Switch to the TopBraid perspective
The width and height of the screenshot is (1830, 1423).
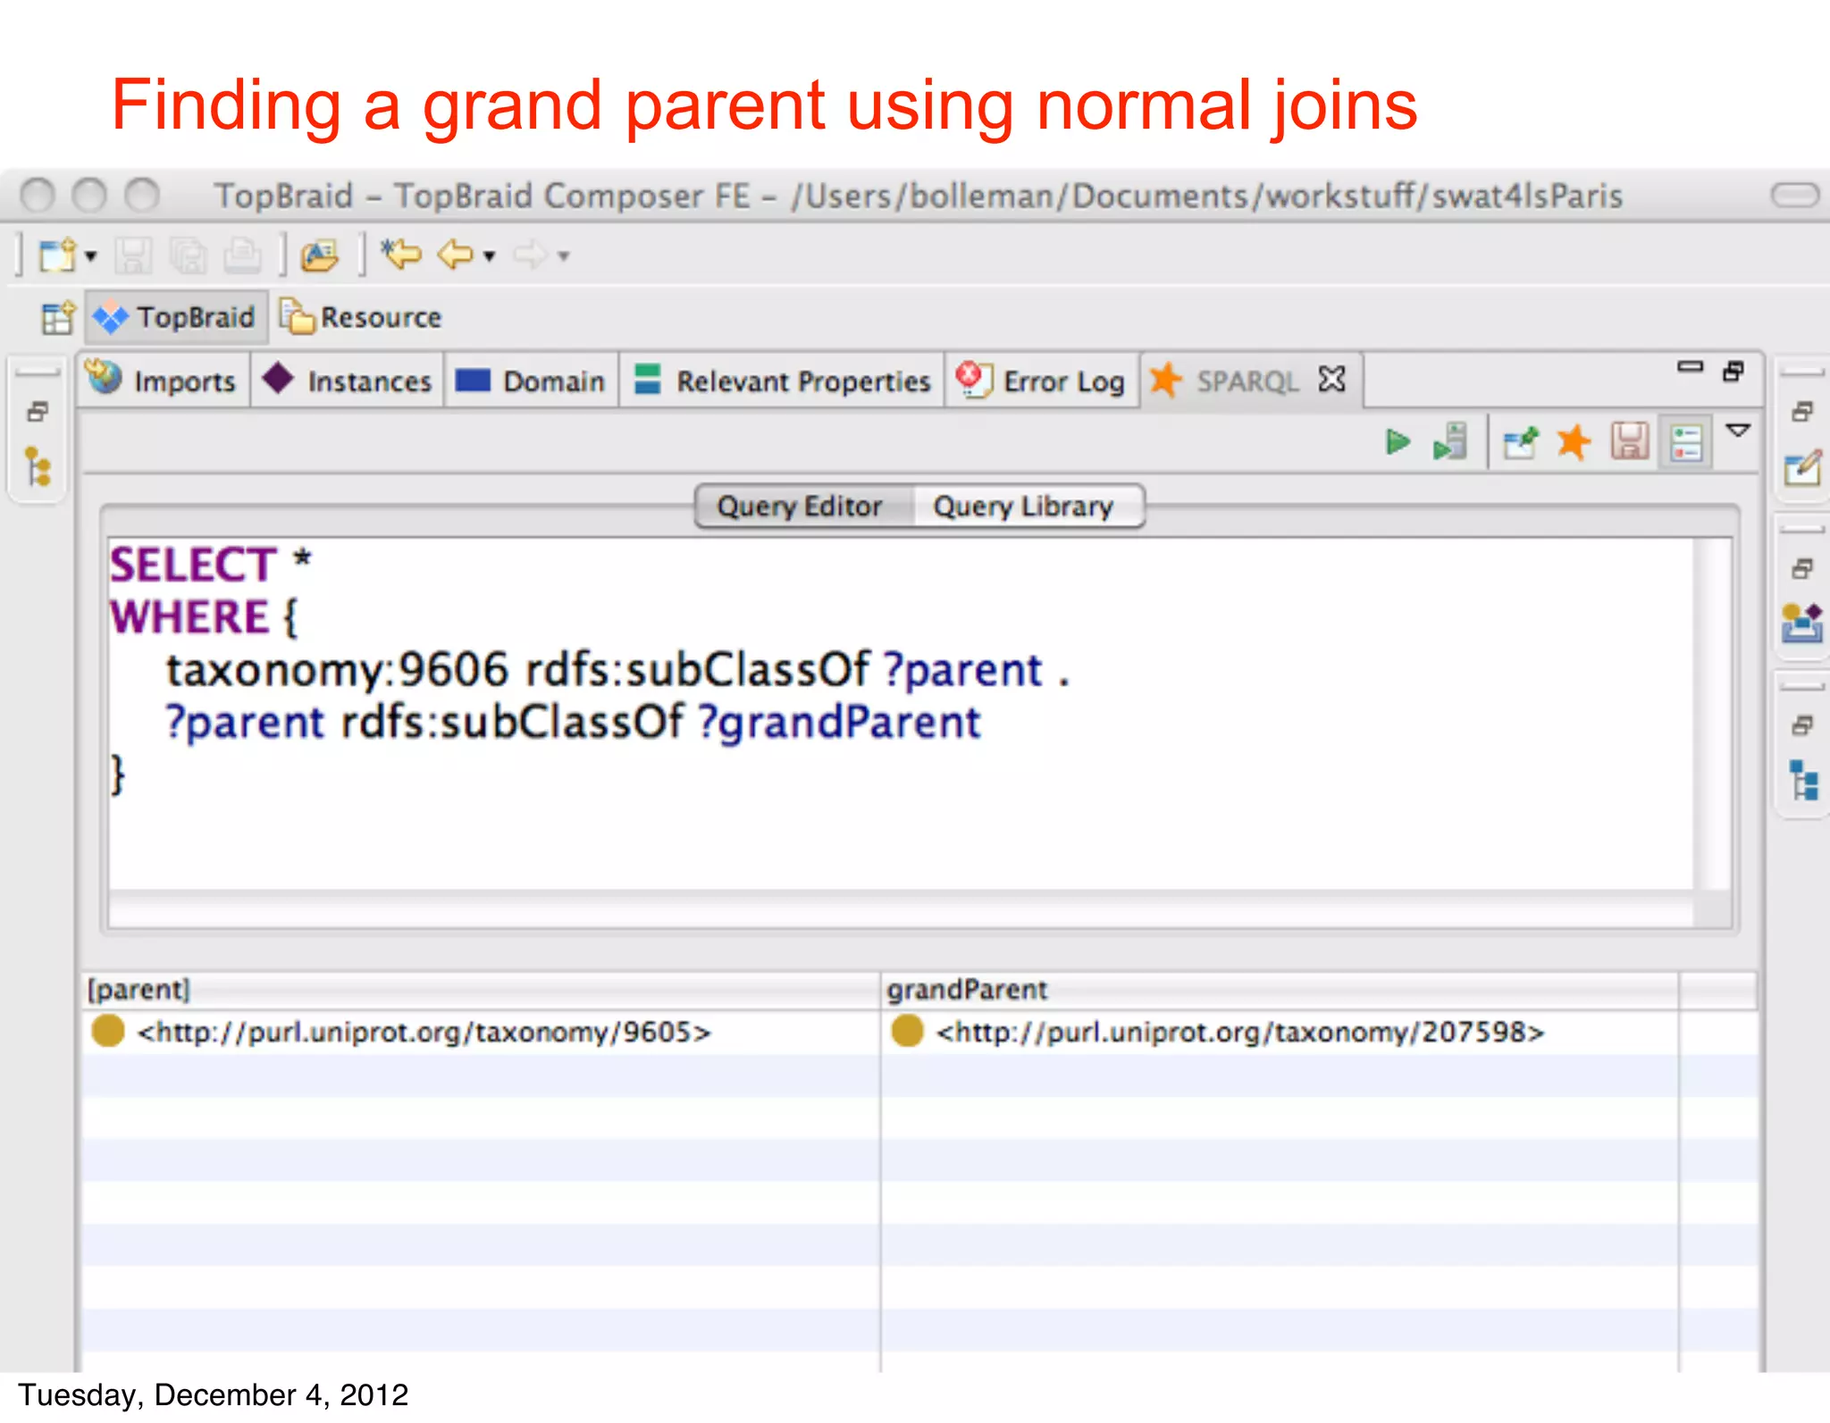pyautogui.click(x=176, y=317)
